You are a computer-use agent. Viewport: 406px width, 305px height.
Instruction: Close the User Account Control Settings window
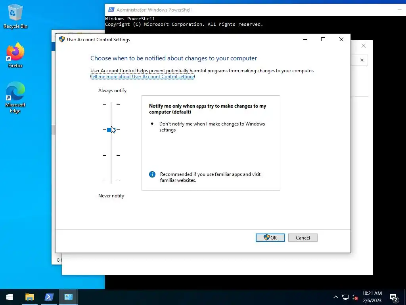pyautogui.click(x=341, y=39)
